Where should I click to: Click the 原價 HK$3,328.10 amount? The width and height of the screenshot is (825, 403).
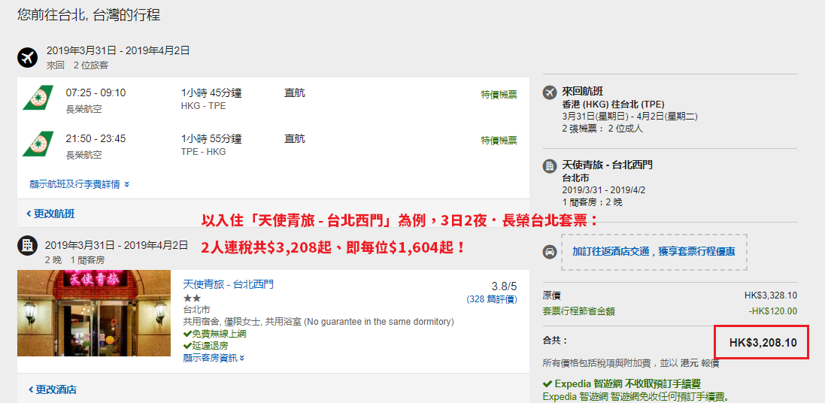pyautogui.click(x=770, y=295)
